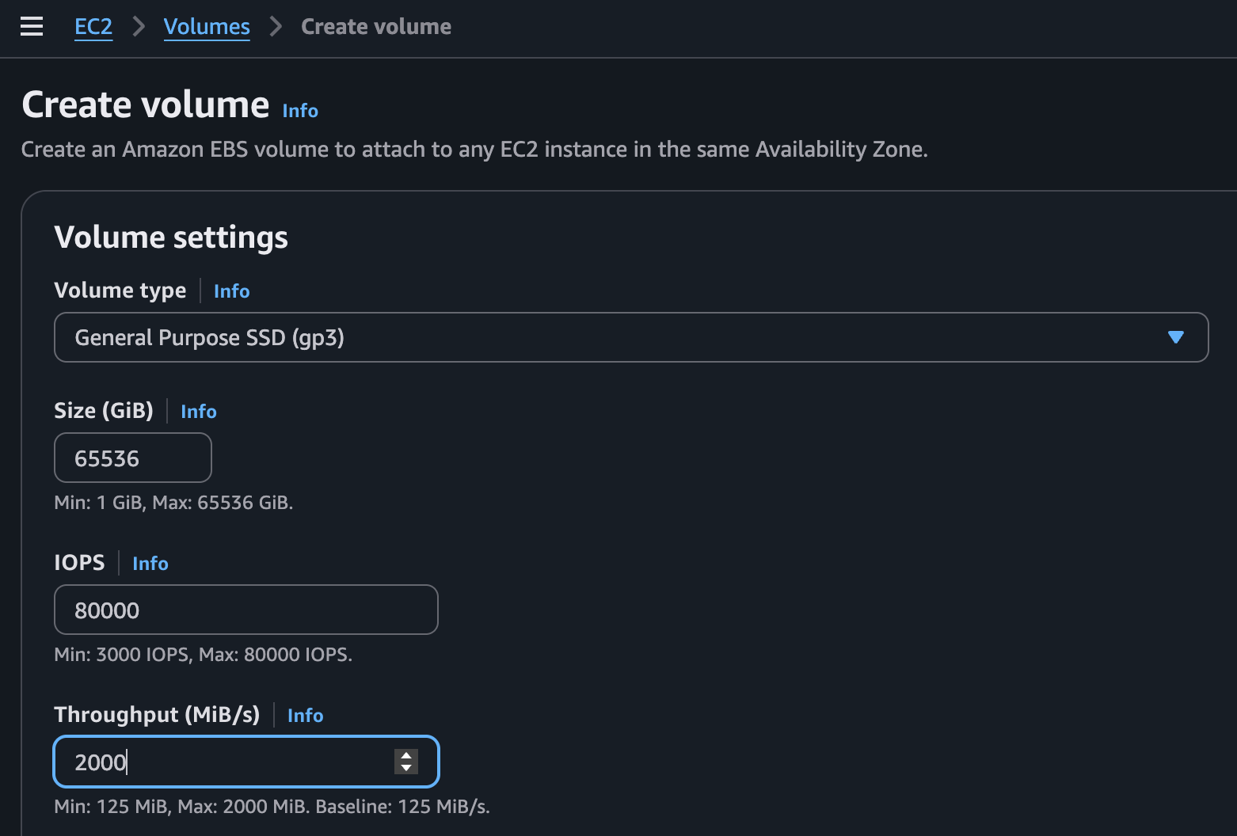Click the Throughput min/max baseline hint text
Viewport: 1237px width, 836px height.
point(272,807)
